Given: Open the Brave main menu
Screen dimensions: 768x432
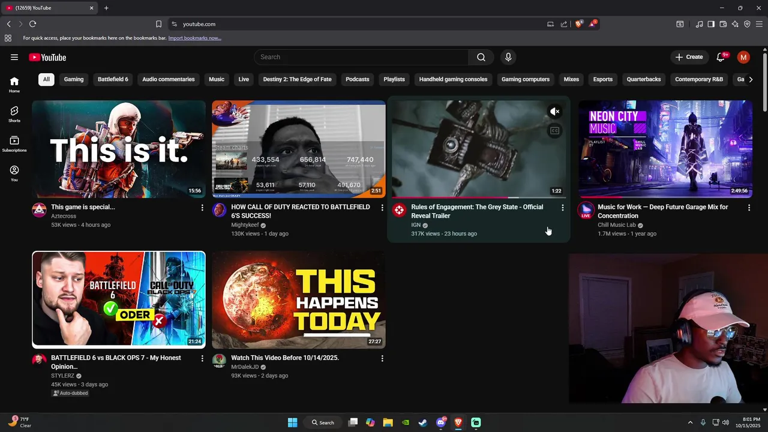Looking at the screenshot, I should point(760,24).
